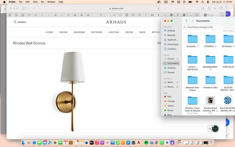The width and height of the screenshot is (235, 147).
Task: Open Spotlight search in the menu bar
Action: pos(202,2)
